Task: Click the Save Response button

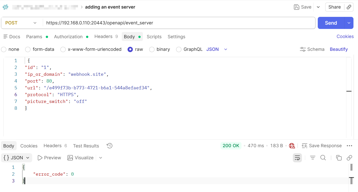Action: click(322, 146)
